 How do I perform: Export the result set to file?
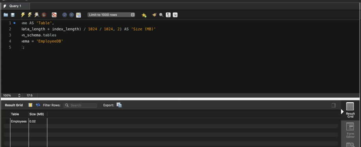coord(119,105)
